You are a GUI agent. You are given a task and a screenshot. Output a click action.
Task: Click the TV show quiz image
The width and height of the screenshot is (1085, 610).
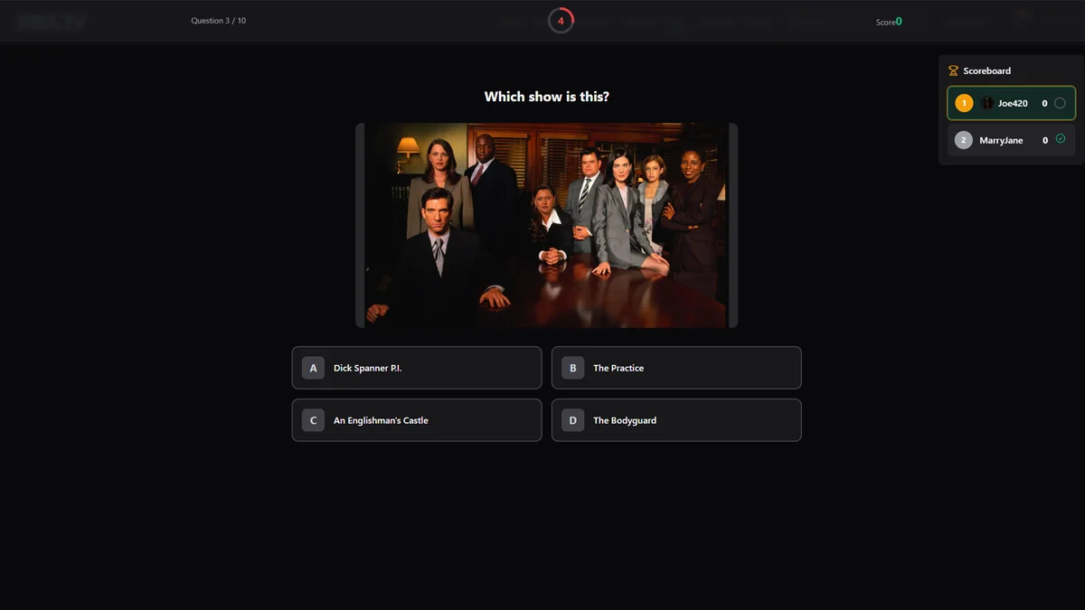[546, 225]
